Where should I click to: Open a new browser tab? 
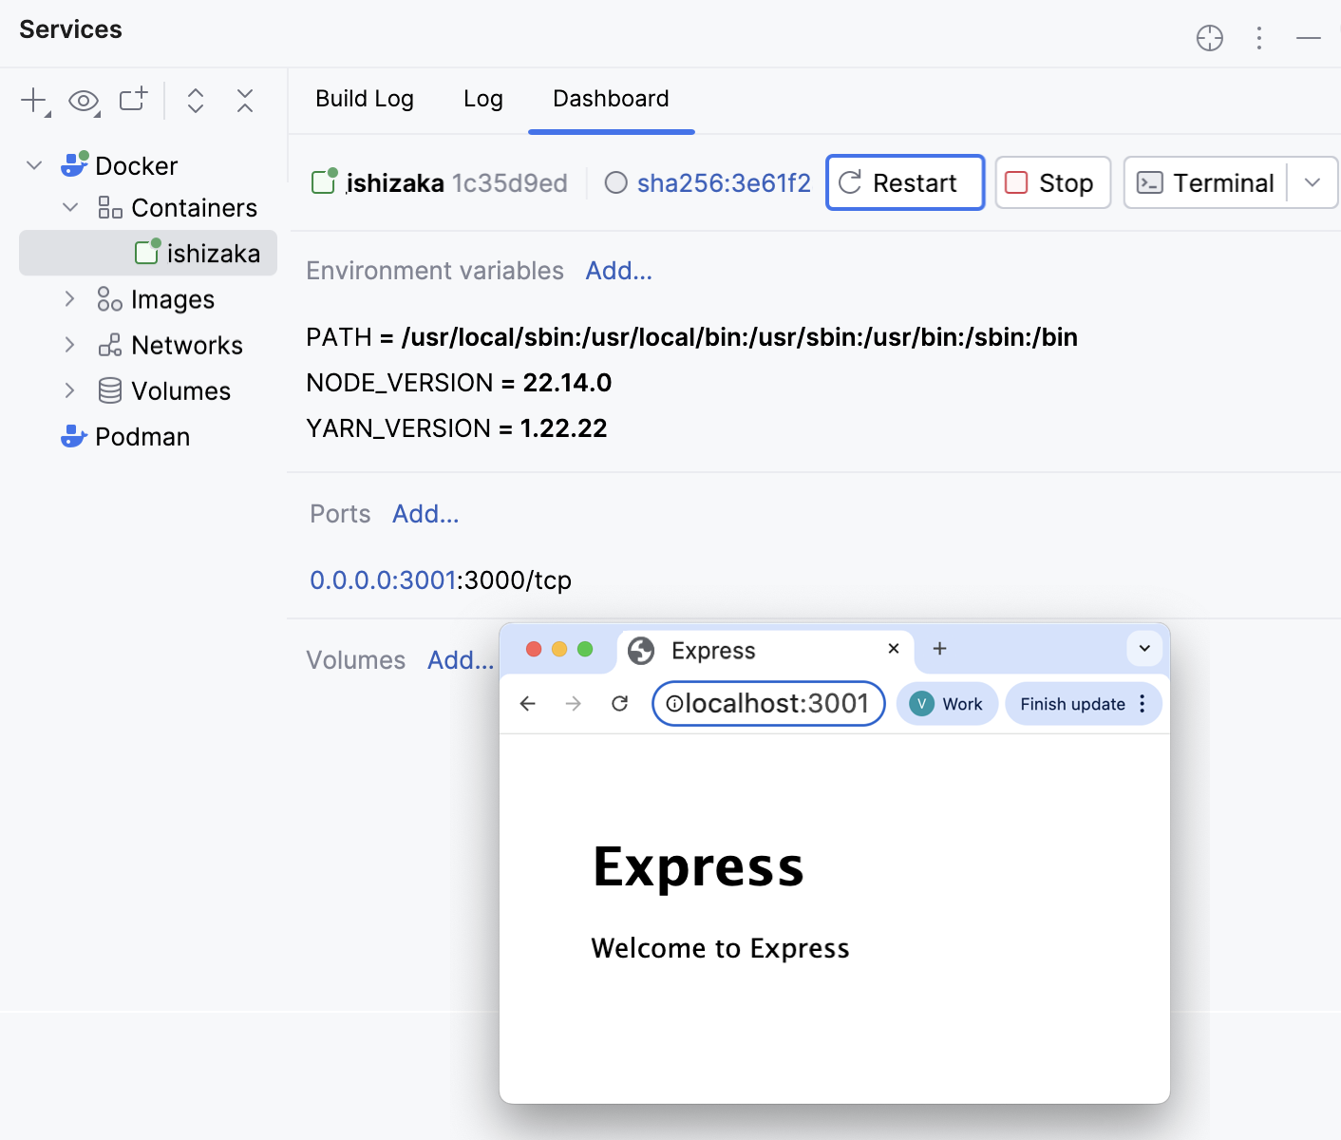click(x=939, y=649)
